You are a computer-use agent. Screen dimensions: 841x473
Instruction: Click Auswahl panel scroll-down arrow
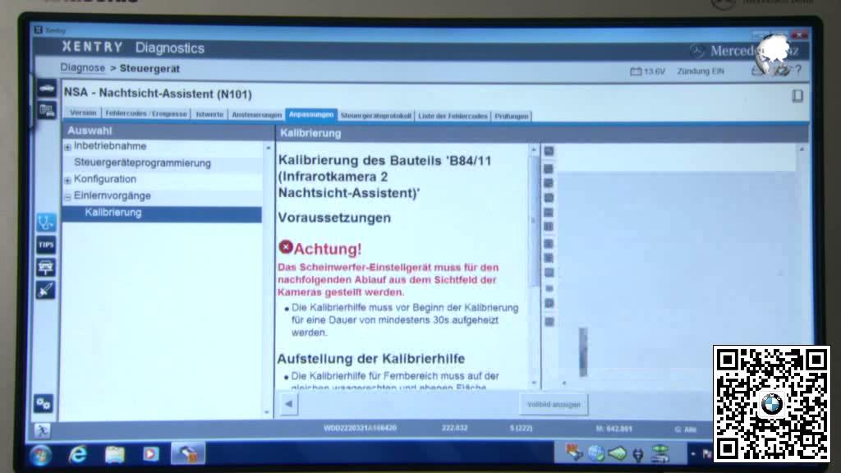pos(267,412)
